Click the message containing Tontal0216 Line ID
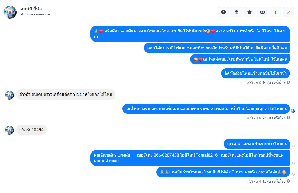The image size is (298, 193). 190,158
